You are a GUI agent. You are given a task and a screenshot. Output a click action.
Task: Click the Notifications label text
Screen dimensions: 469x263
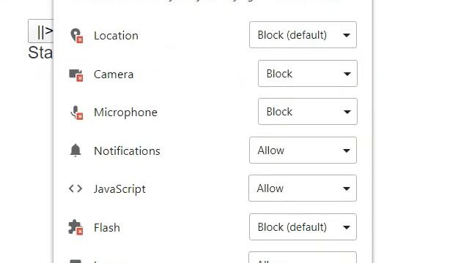point(127,151)
